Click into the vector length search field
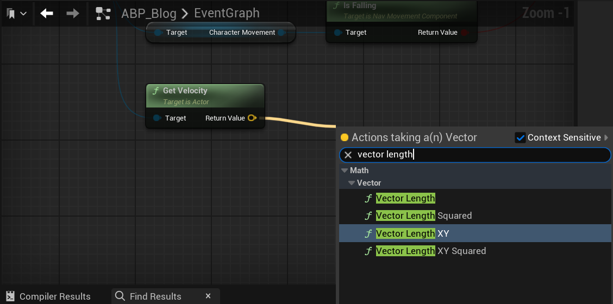This screenshot has width=613, height=304. [475, 155]
